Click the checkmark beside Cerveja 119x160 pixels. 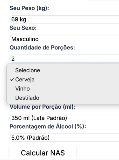pos(12,80)
